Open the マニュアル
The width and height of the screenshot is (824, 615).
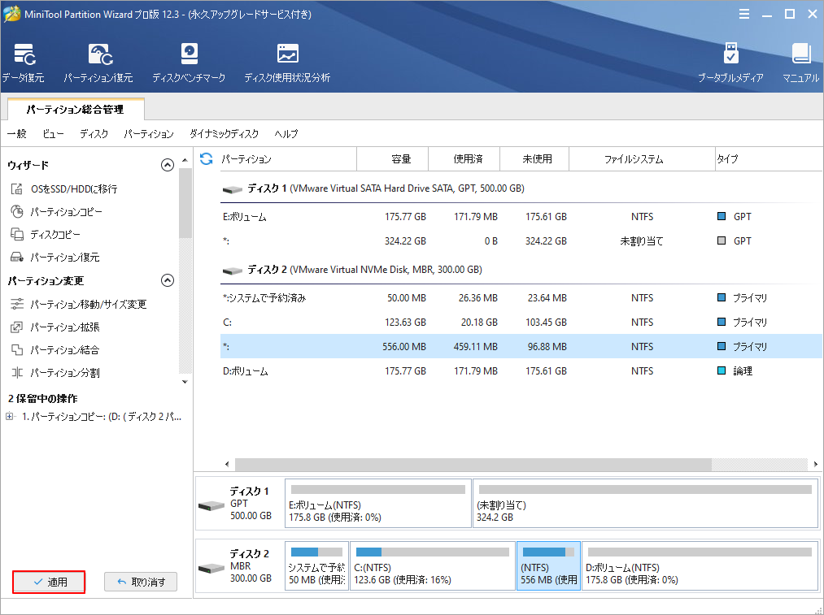point(800,63)
